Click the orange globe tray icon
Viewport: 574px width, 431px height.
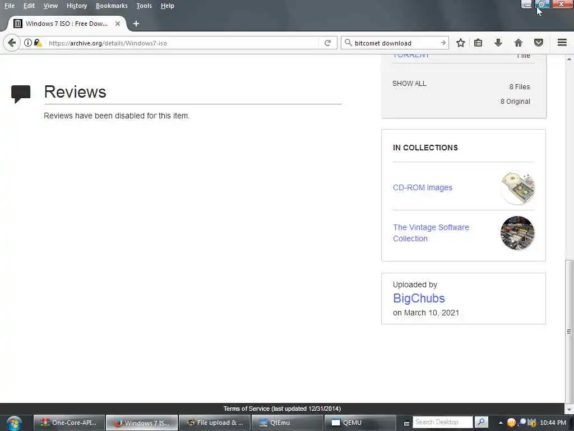511,423
